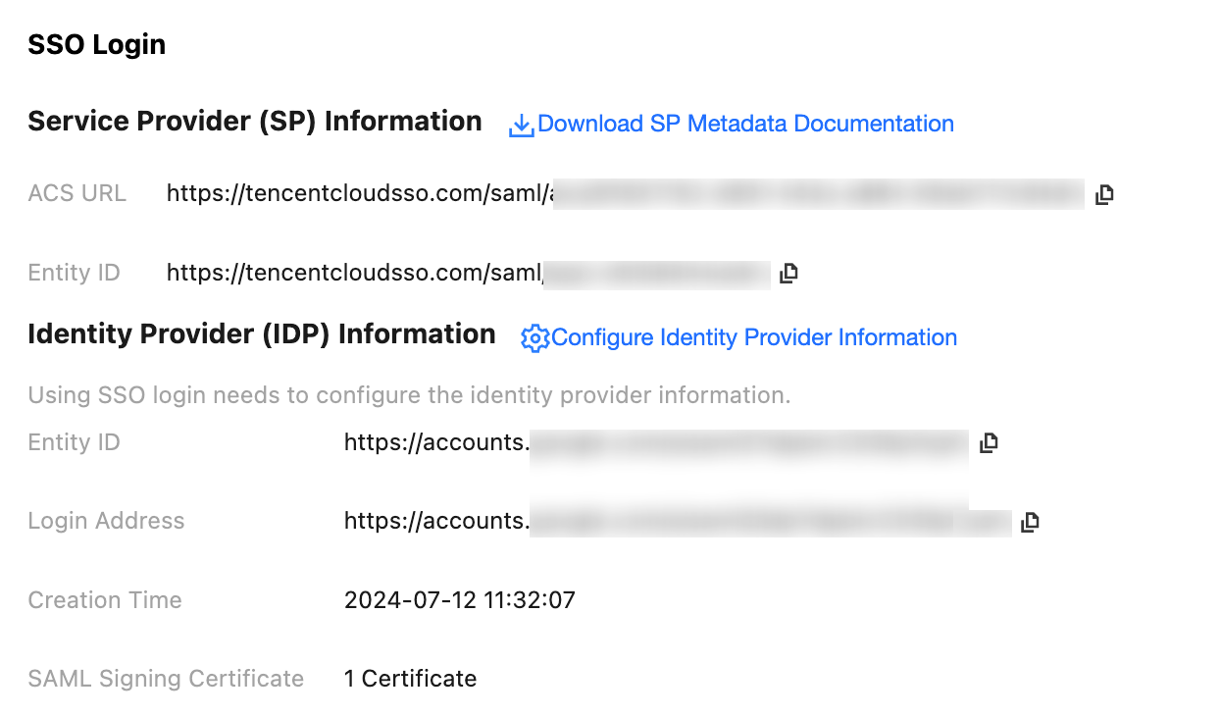Click the accounts URL beside IDP Entity ID

436,442
